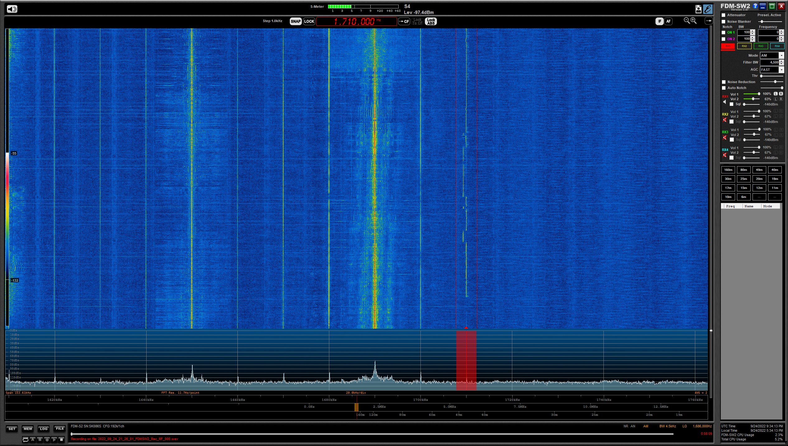This screenshot has height=446, width=788.
Task: Enable the Noise Blanker checkbox
Action: [x=724, y=21]
